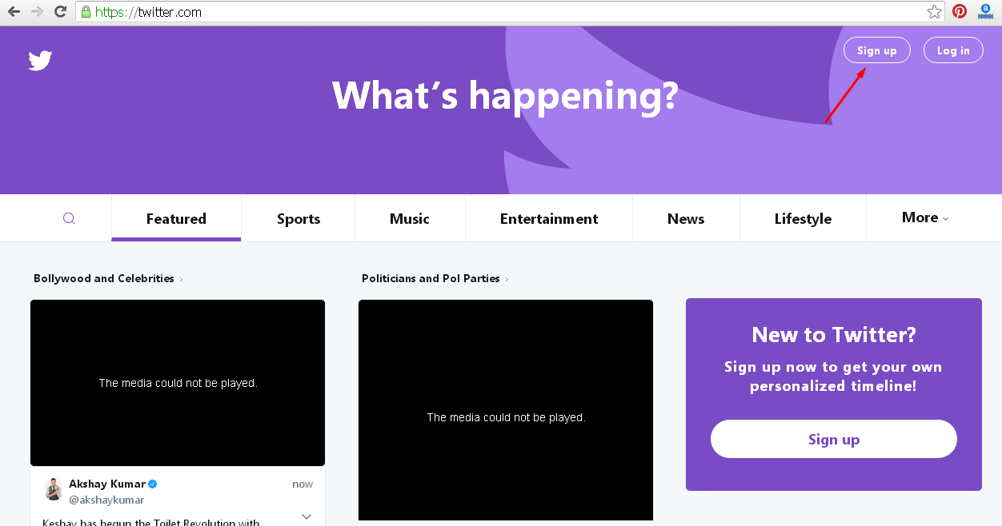Click the Bollywood video player

(x=178, y=383)
